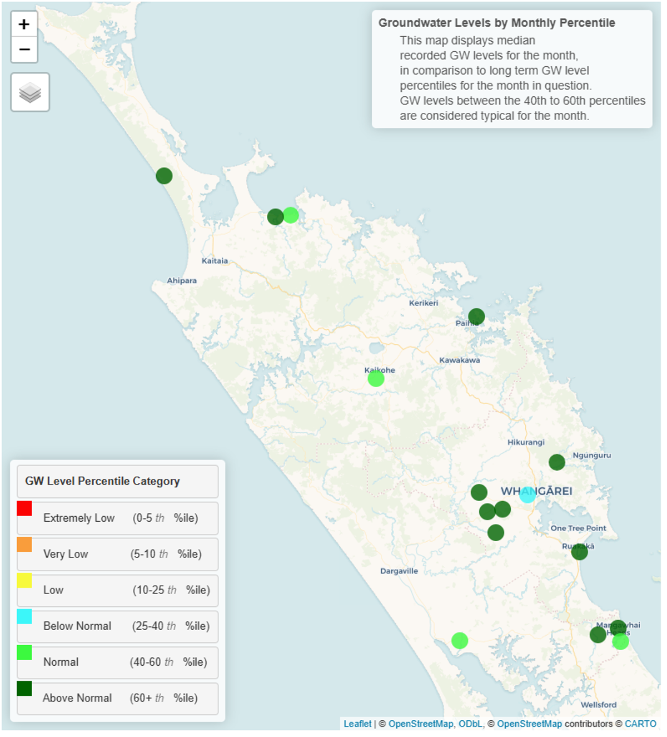
Task: Select the light green marker at Kaikohe
Action: 376,379
